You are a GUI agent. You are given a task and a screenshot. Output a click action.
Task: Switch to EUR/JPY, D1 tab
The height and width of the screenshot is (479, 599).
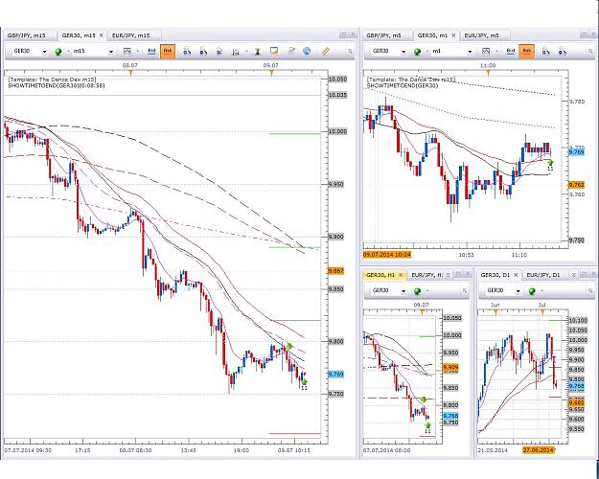[543, 275]
